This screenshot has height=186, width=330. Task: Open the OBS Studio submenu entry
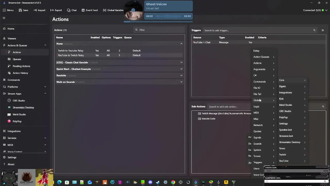tap(292, 111)
